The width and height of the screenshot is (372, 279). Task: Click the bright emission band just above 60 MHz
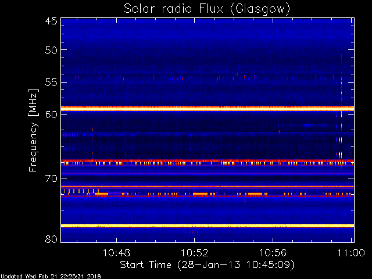[x=208, y=109]
